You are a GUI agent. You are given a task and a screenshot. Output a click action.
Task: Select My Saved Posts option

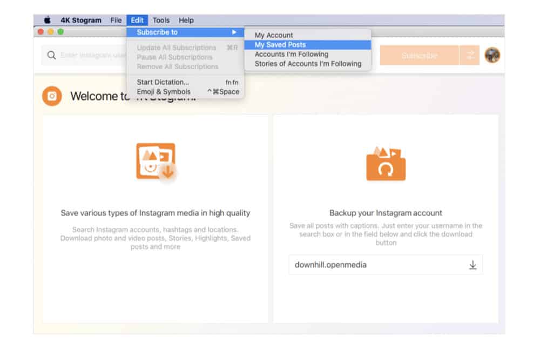coord(308,45)
